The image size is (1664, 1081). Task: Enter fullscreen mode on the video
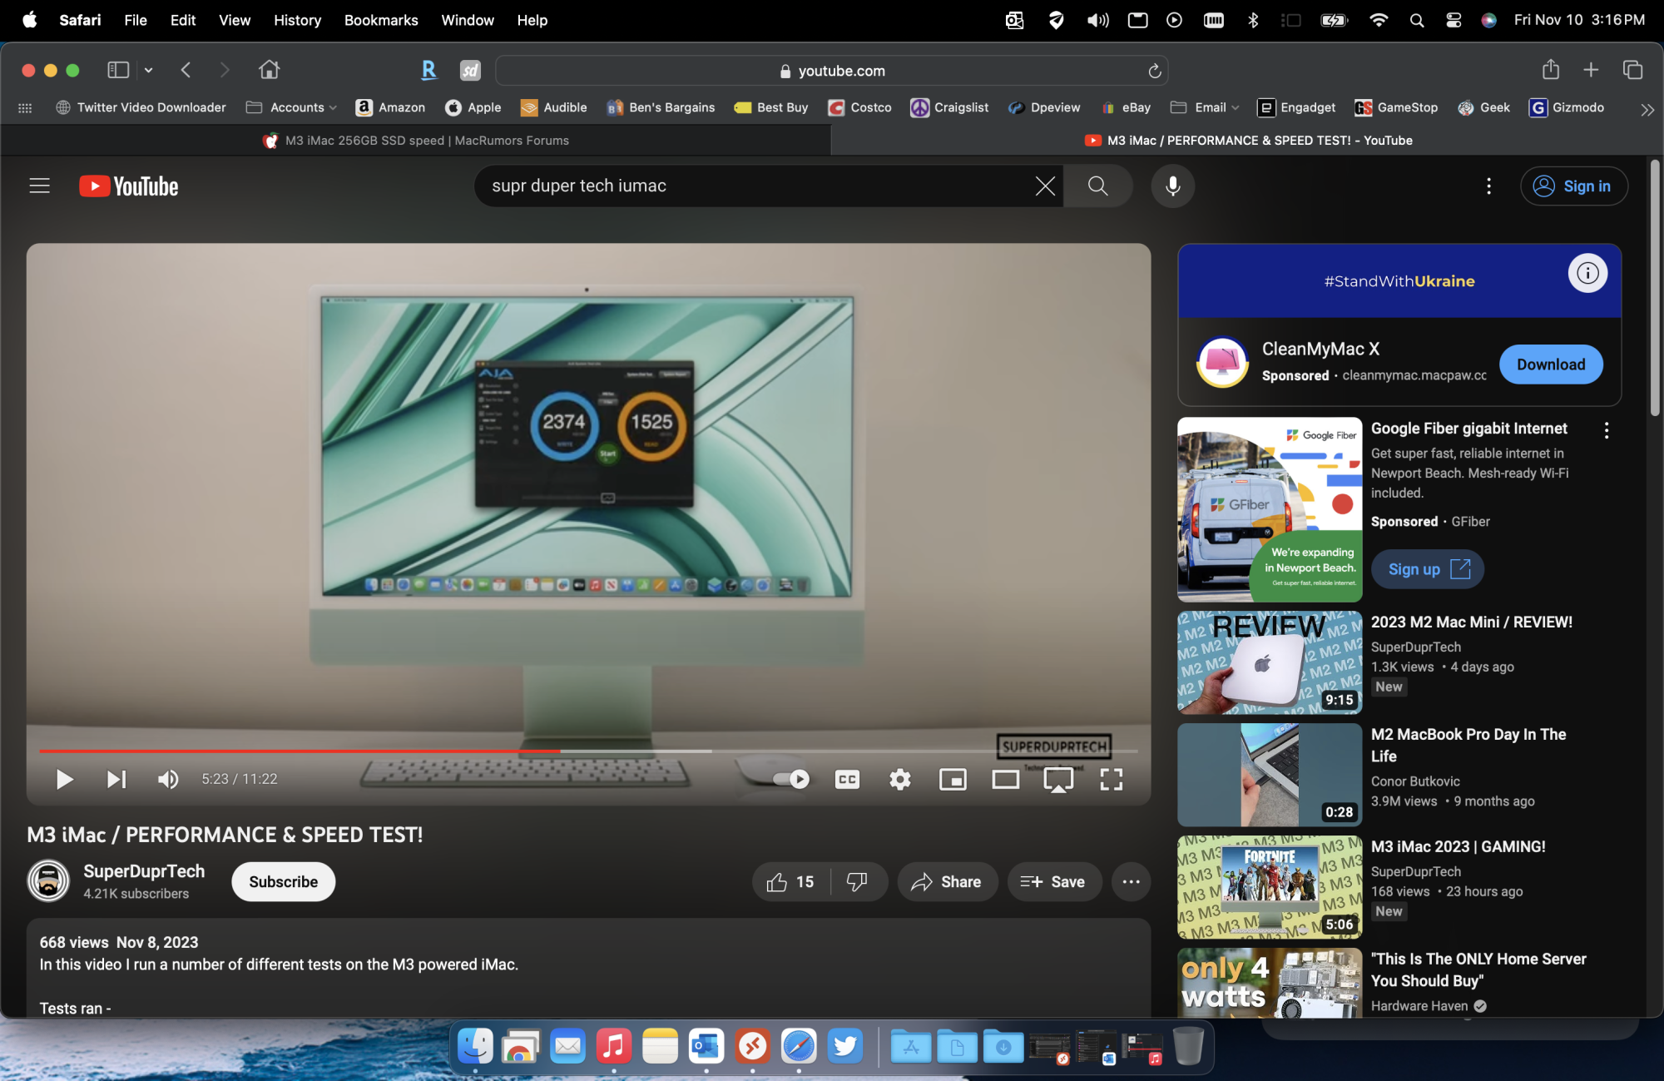1111,779
